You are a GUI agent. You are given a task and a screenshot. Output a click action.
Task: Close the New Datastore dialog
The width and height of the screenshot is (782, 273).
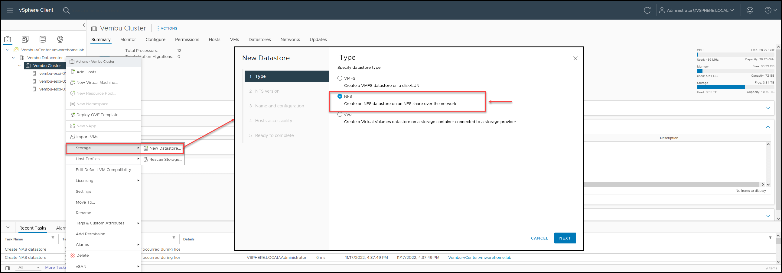tap(575, 58)
